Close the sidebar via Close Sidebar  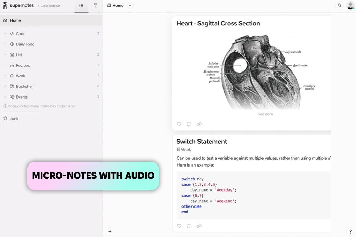click(x=49, y=6)
